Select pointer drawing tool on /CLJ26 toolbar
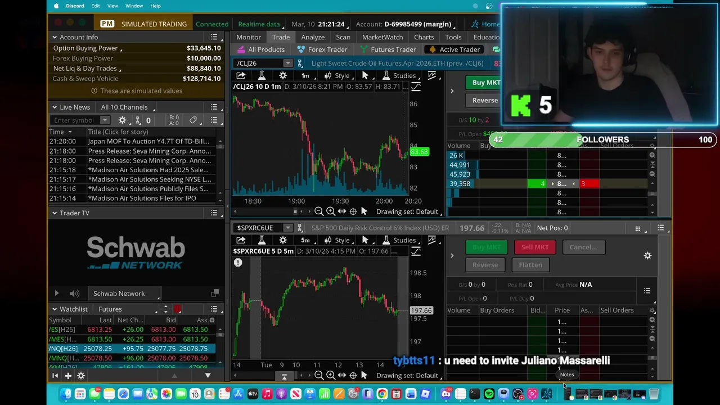Image resolution: width=720 pixels, height=405 pixels. click(x=365, y=75)
